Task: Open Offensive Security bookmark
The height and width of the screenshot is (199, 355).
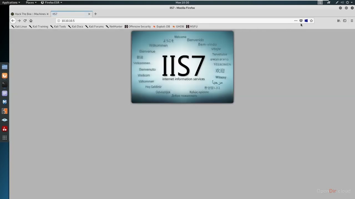Action: [x=138, y=27]
